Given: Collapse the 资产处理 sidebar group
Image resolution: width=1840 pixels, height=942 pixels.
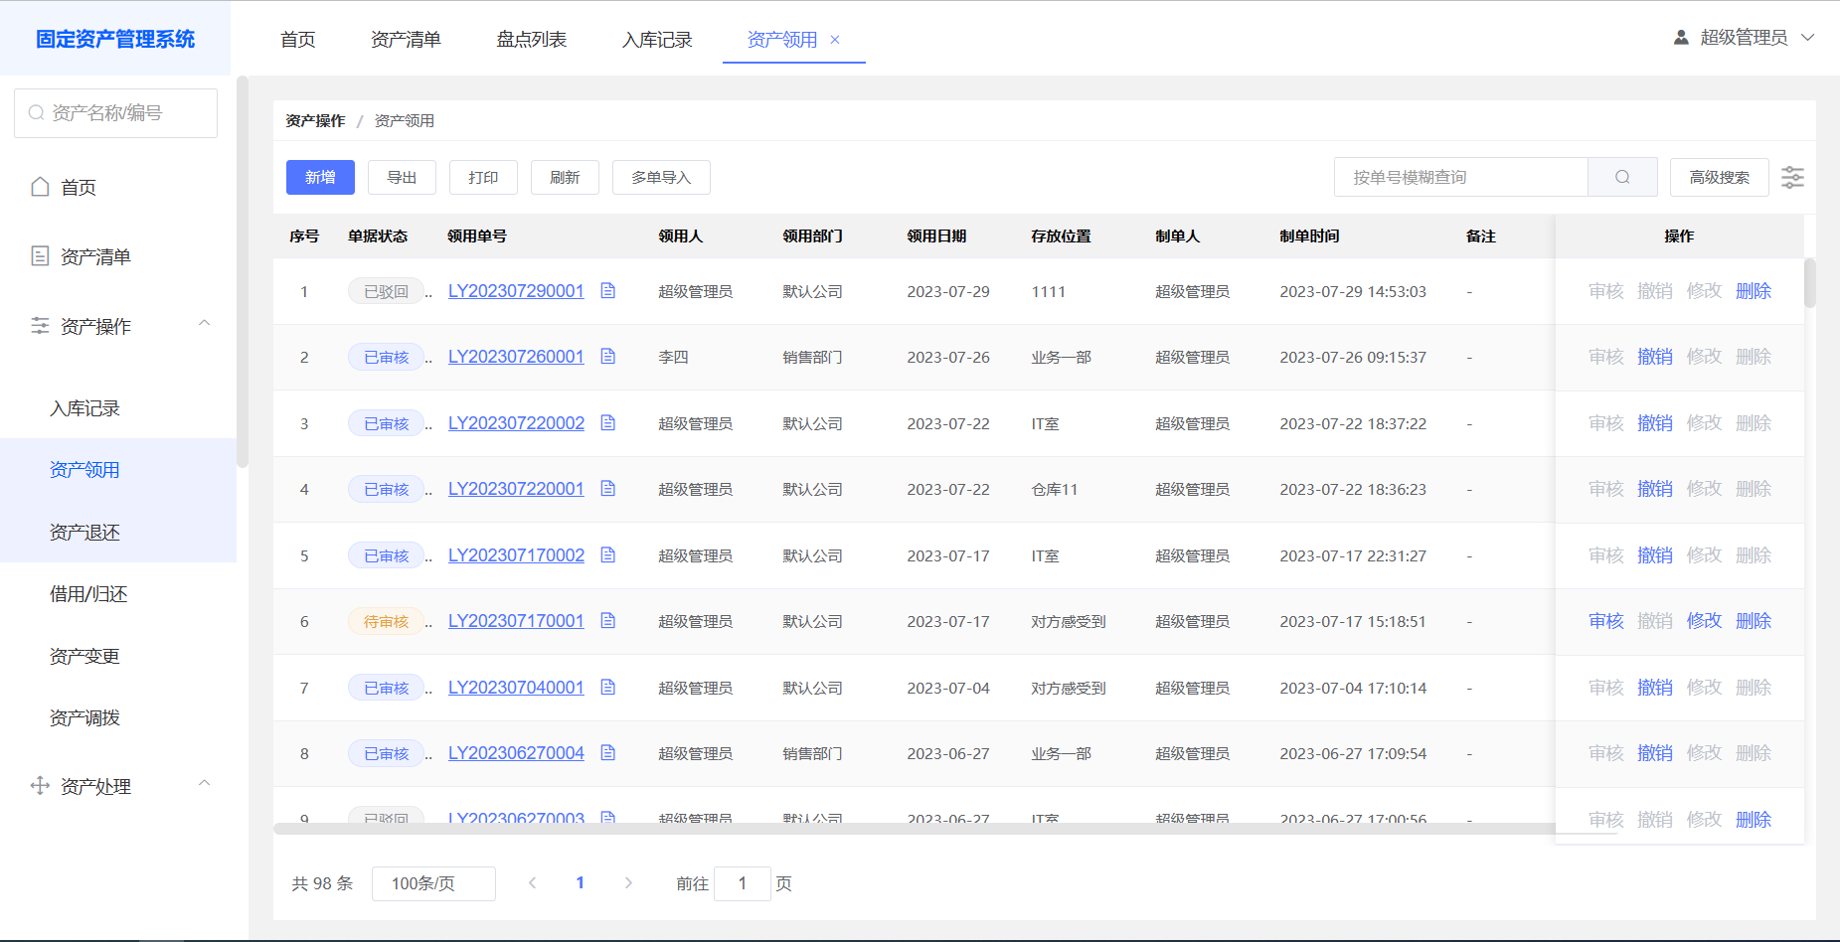Looking at the screenshot, I should pyautogui.click(x=205, y=783).
